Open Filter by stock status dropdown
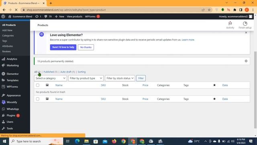Viewport: 257px width, 145px height. [x=120, y=78]
